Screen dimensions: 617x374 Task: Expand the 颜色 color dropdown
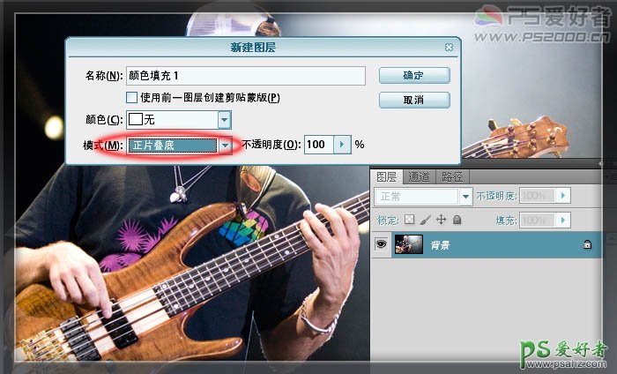[224, 118]
